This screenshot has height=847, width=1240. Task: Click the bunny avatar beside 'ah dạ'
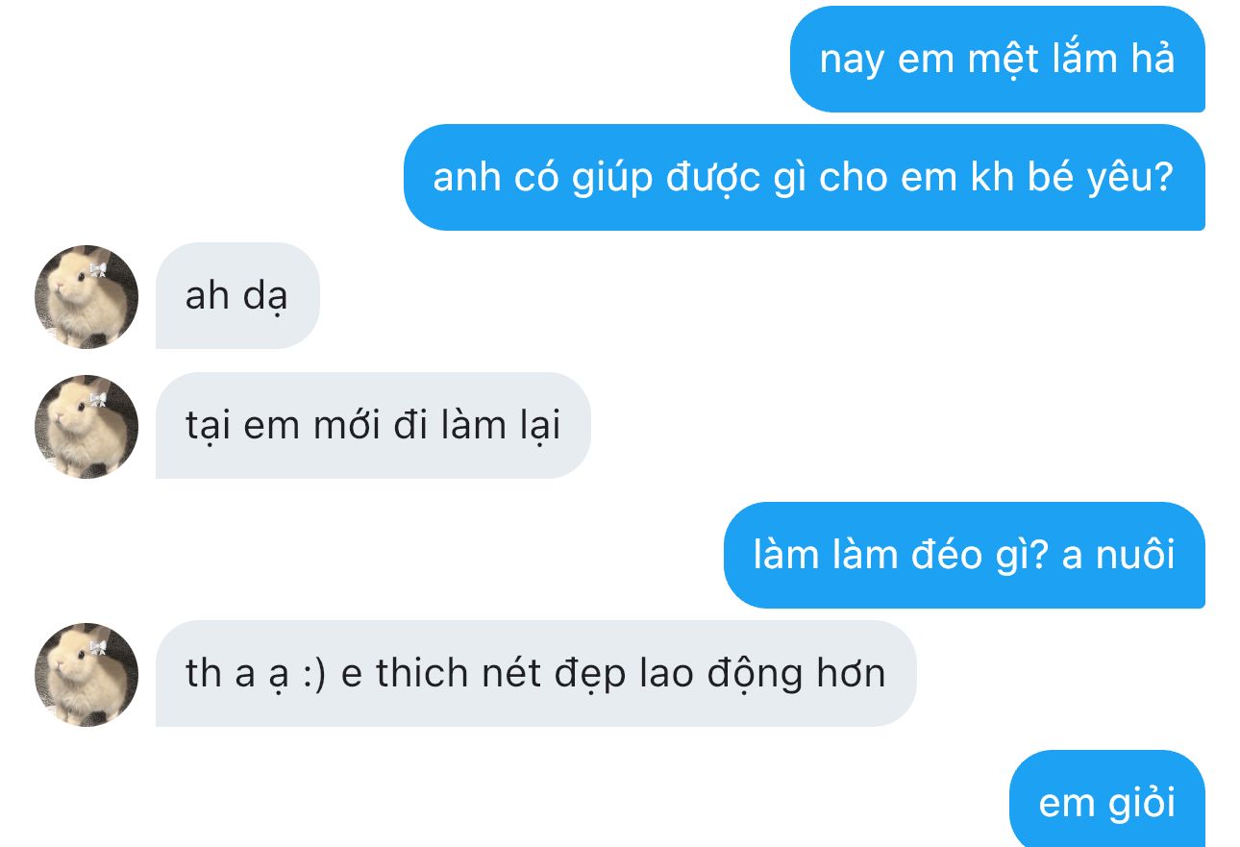(87, 296)
